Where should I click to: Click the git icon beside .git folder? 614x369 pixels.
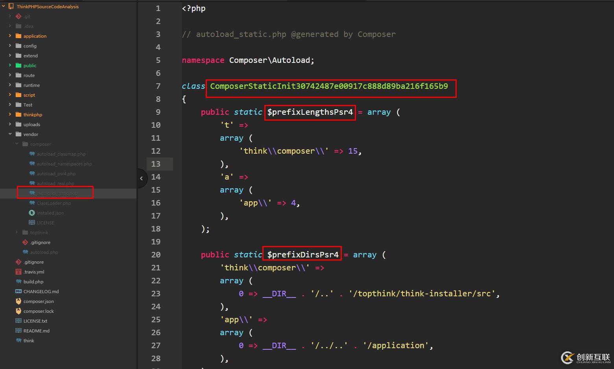[18, 17]
